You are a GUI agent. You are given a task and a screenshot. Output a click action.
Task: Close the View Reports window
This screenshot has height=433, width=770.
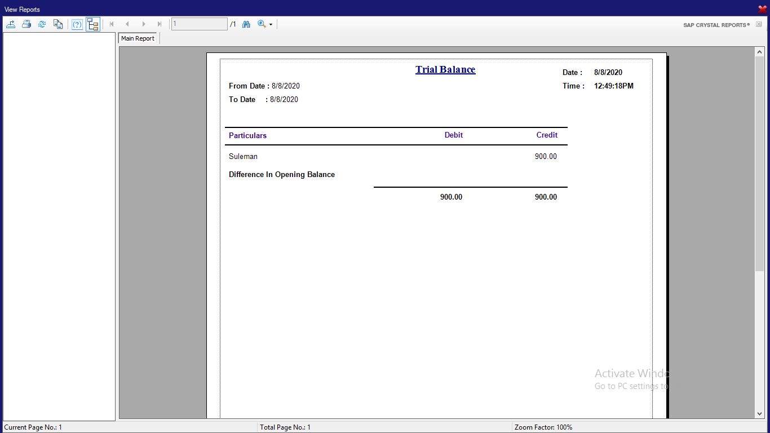pos(763,9)
